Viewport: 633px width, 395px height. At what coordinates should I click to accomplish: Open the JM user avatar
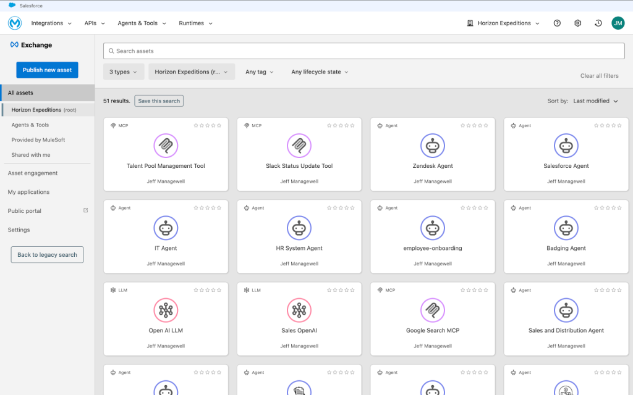(618, 23)
